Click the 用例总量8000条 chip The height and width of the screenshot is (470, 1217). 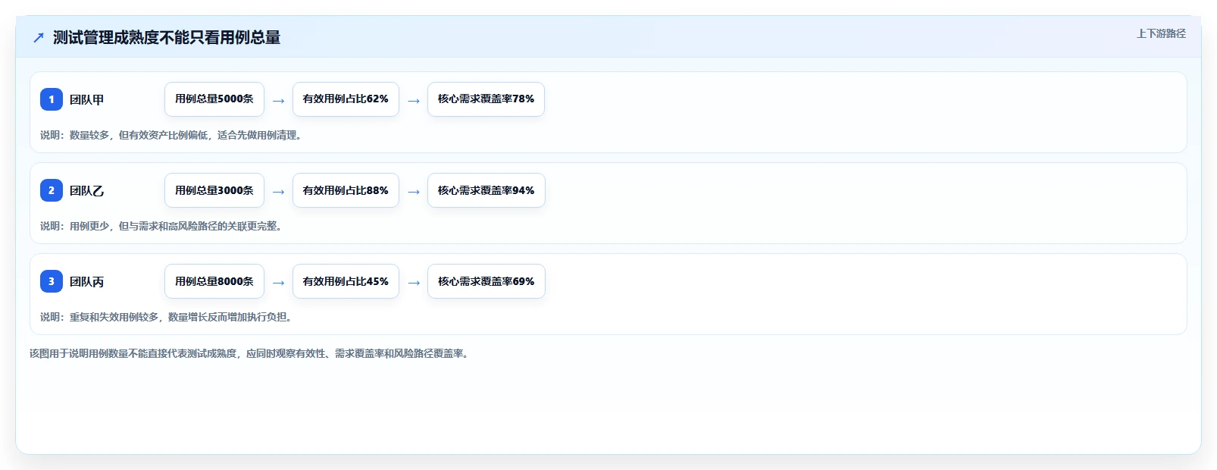click(214, 281)
